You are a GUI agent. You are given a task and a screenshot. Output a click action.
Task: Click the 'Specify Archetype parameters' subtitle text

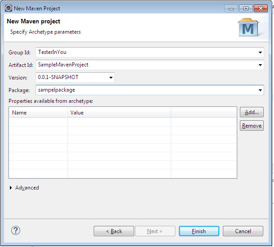point(45,32)
